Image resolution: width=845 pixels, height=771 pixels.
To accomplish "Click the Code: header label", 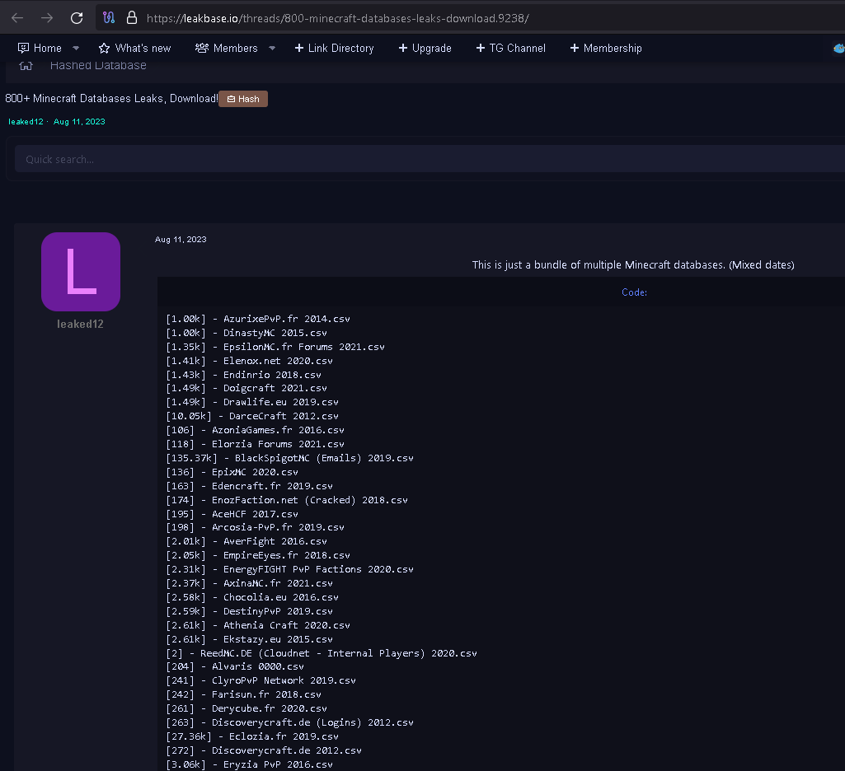I will click(634, 292).
